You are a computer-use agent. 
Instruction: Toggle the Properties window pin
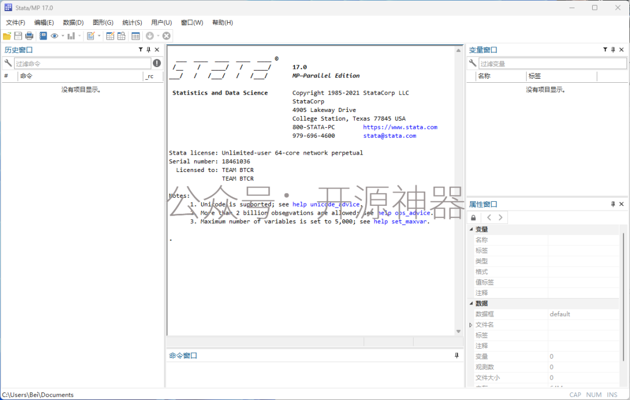(613, 204)
